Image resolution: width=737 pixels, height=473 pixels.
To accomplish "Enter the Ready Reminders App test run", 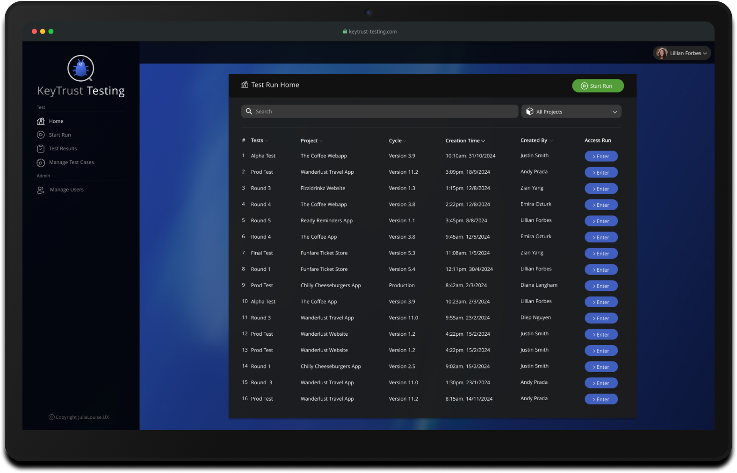I will pos(601,221).
